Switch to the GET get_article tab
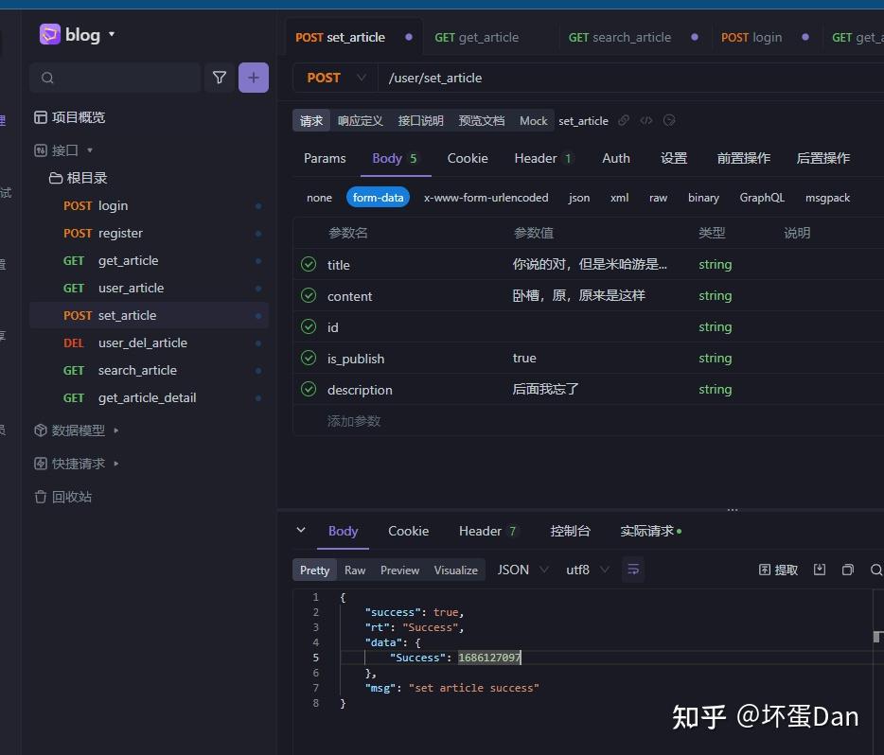884x755 pixels. [477, 37]
